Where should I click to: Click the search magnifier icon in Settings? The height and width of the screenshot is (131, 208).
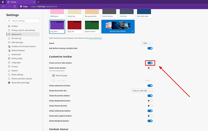pyautogui.click(x=9, y=21)
